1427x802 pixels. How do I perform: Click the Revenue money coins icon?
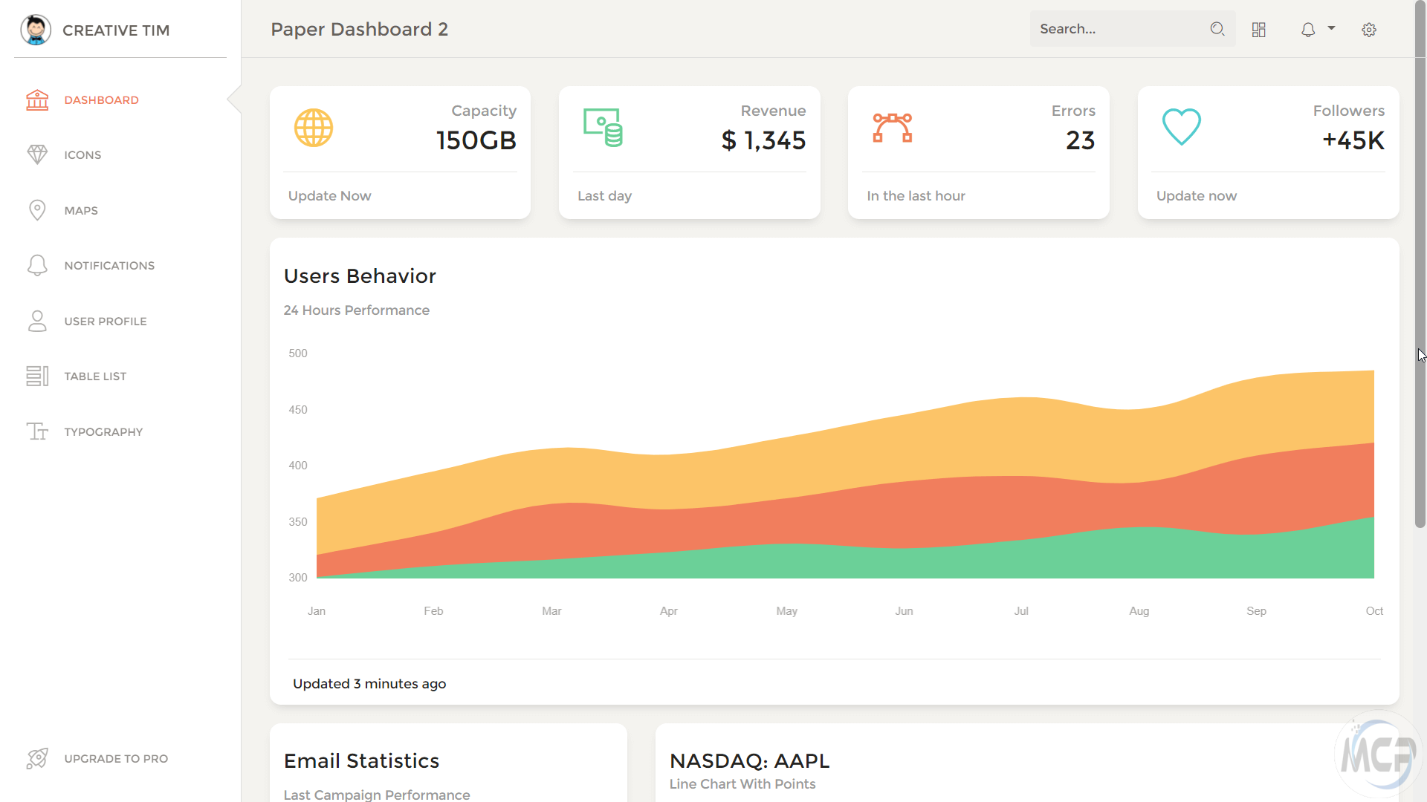[x=603, y=128]
